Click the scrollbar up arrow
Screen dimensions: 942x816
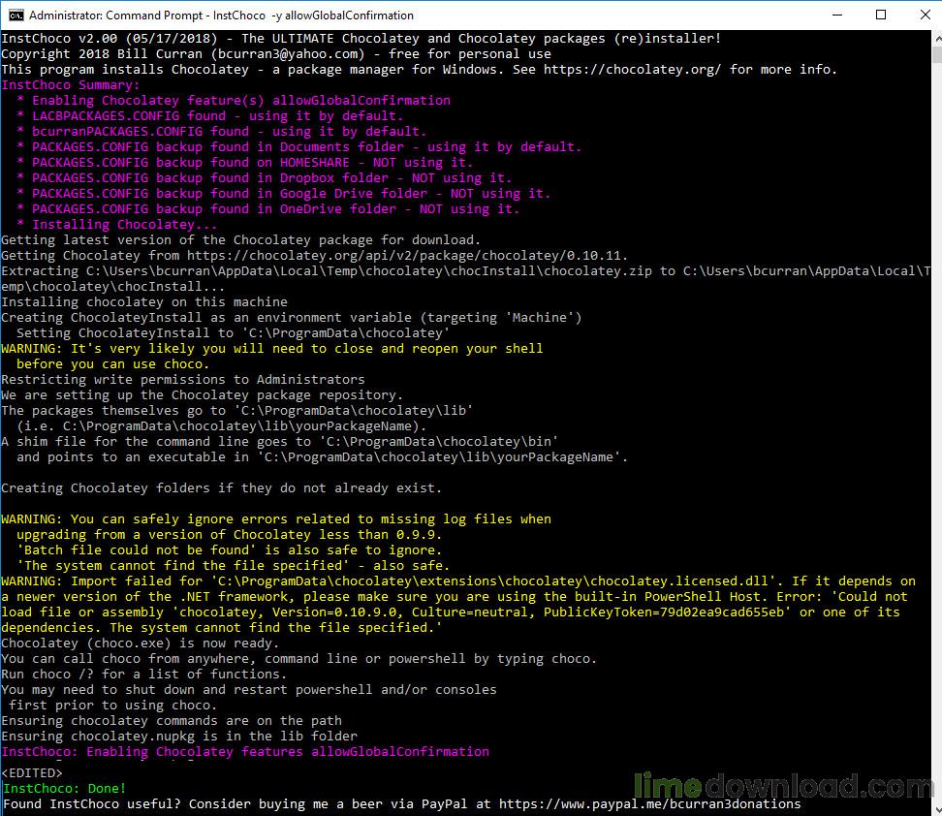coord(937,38)
